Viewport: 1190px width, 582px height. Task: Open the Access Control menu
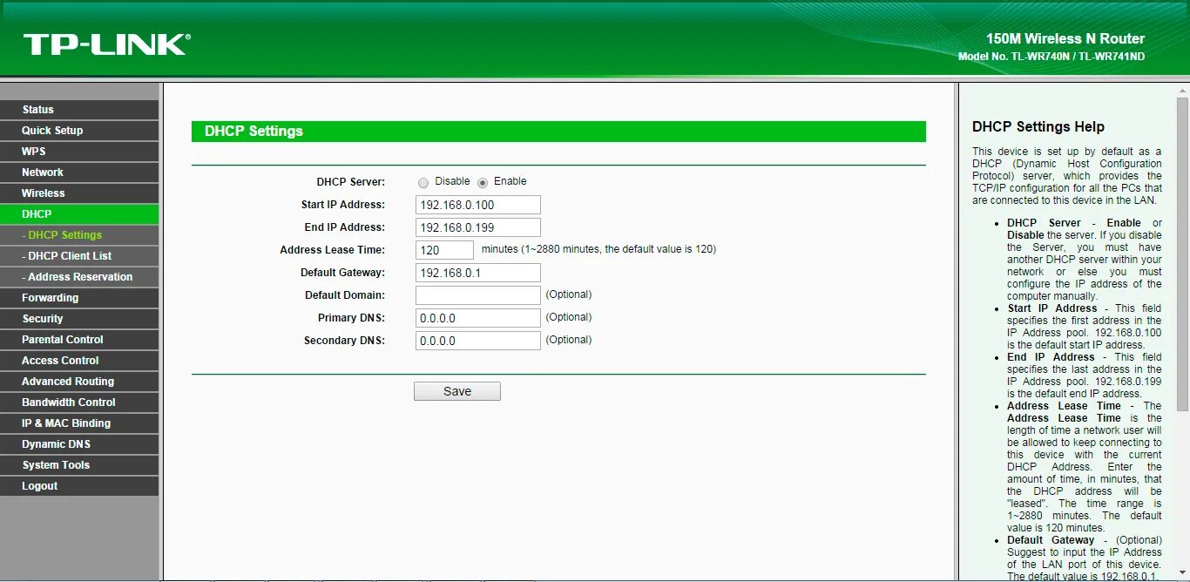click(x=79, y=361)
